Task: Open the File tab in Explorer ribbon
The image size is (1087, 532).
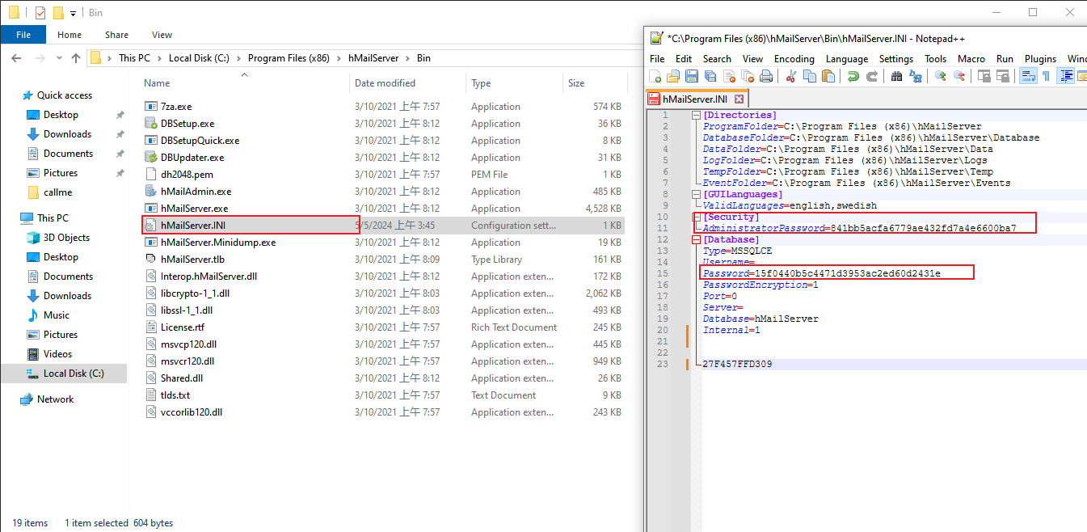Action: pos(23,35)
